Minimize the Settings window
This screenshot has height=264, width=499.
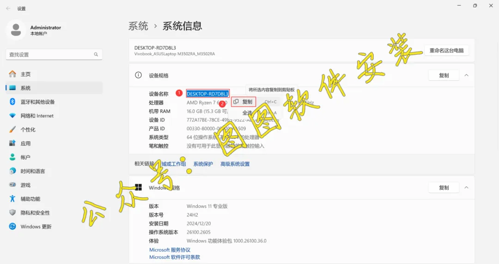coord(459,6)
